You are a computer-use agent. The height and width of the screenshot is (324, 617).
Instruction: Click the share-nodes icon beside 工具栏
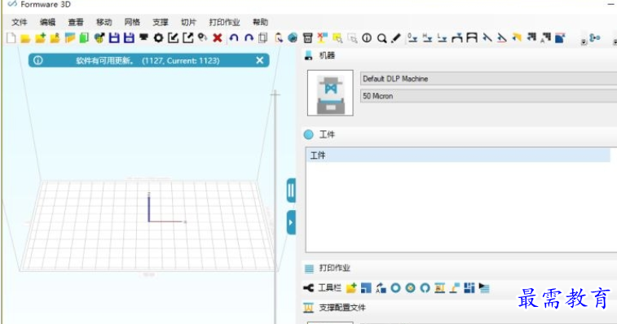308,288
